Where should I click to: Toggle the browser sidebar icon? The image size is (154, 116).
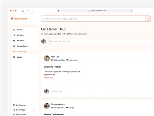pyautogui.click(x=23, y=11)
